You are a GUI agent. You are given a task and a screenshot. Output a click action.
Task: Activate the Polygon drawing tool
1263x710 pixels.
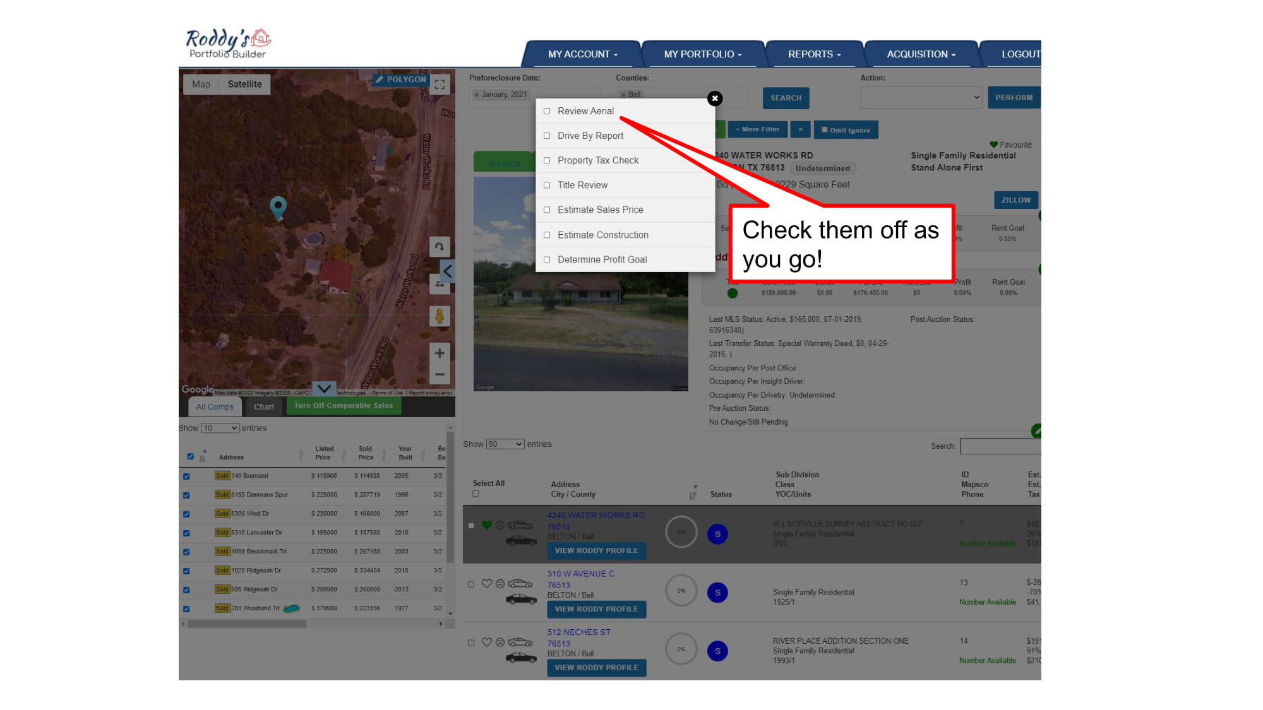[400, 80]
